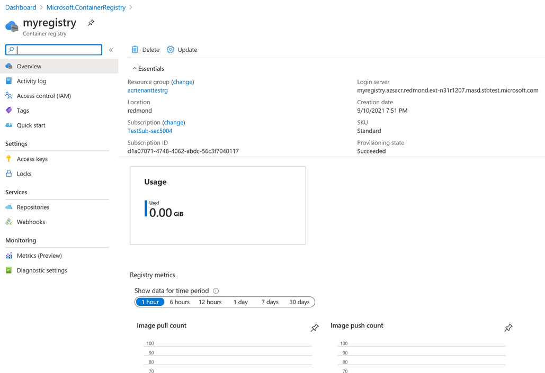The image size is (545, 373).
Task: Click the Creation date value 9/10/2021 7:51 PM
Action: pos(382,111)
